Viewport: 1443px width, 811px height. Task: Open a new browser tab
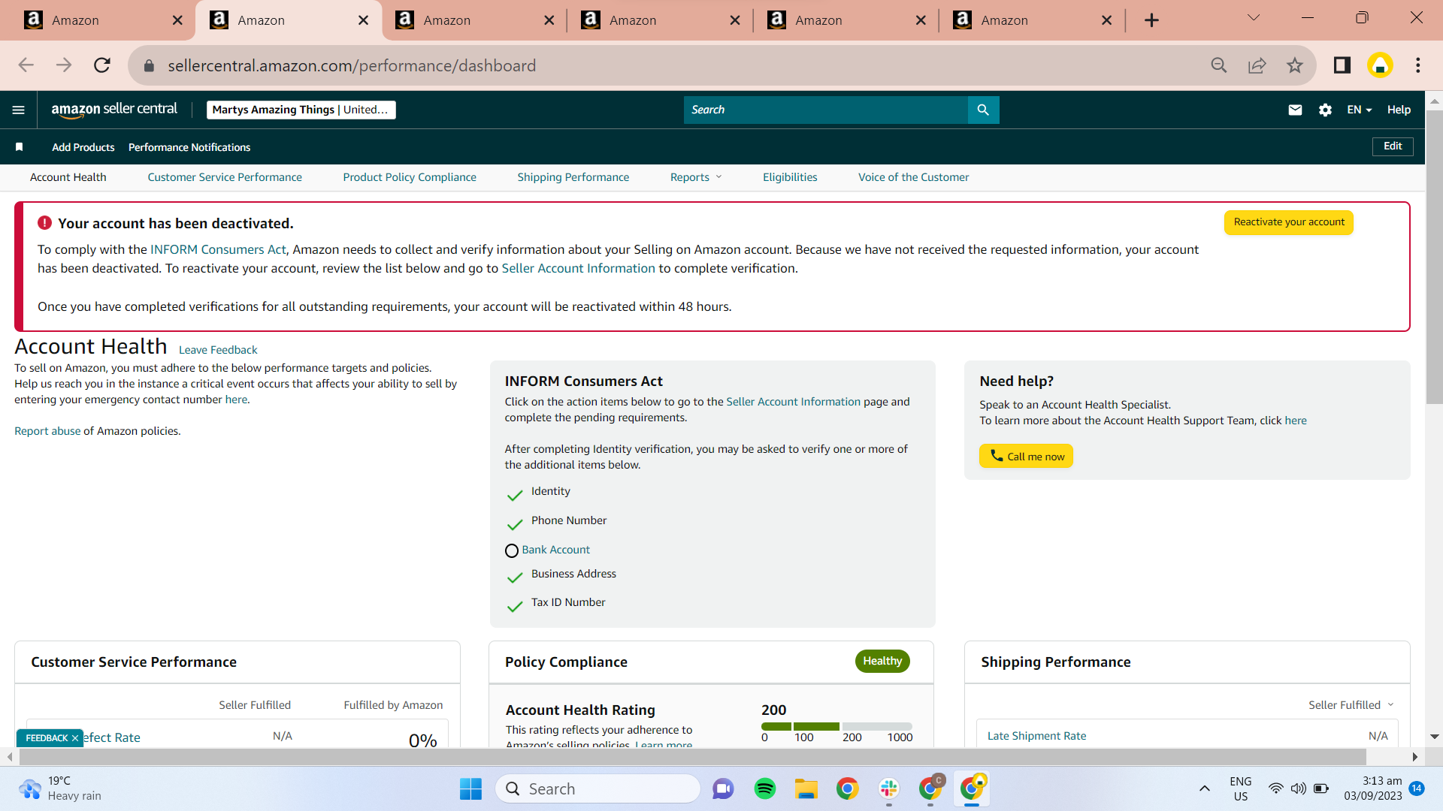tap(1151, 20)
